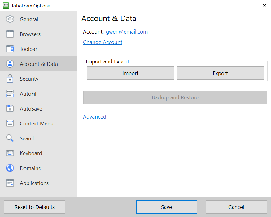Click the Import button
This screenshot has width=271, height=217.
click(130, 73)
